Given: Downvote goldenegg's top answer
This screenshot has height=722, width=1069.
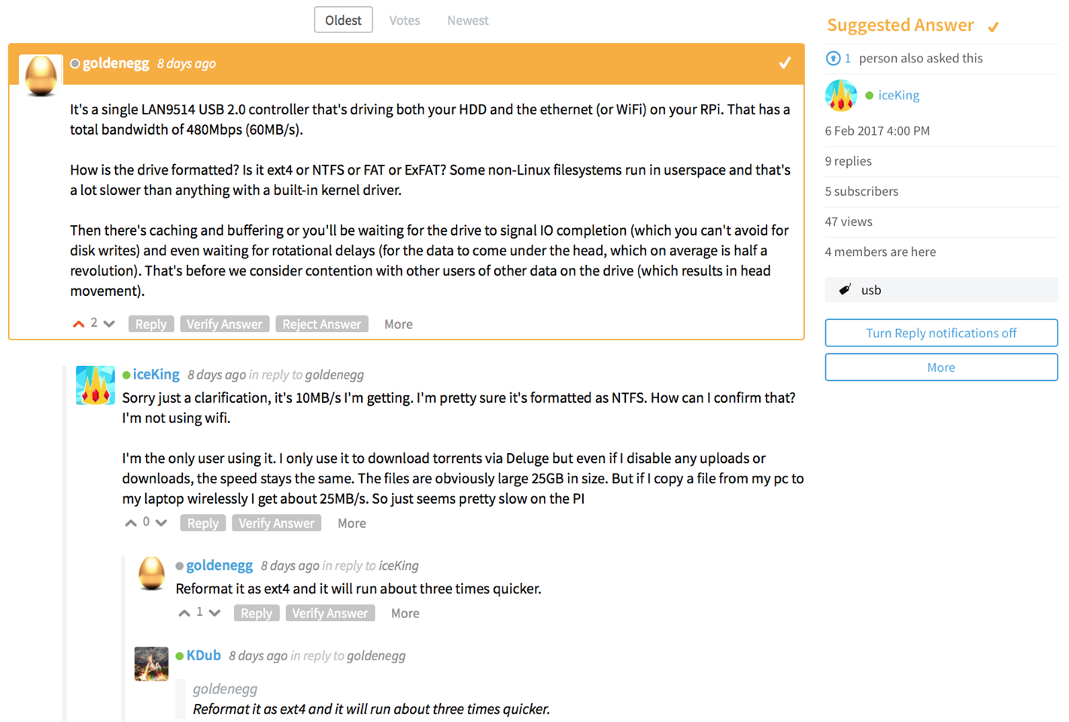Looking at the screenshot, I should click(x=110, y=324).
